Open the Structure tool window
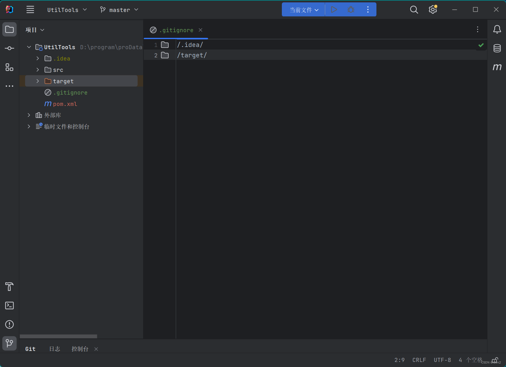This screenshot has width=506, height=367. [9, 67]
